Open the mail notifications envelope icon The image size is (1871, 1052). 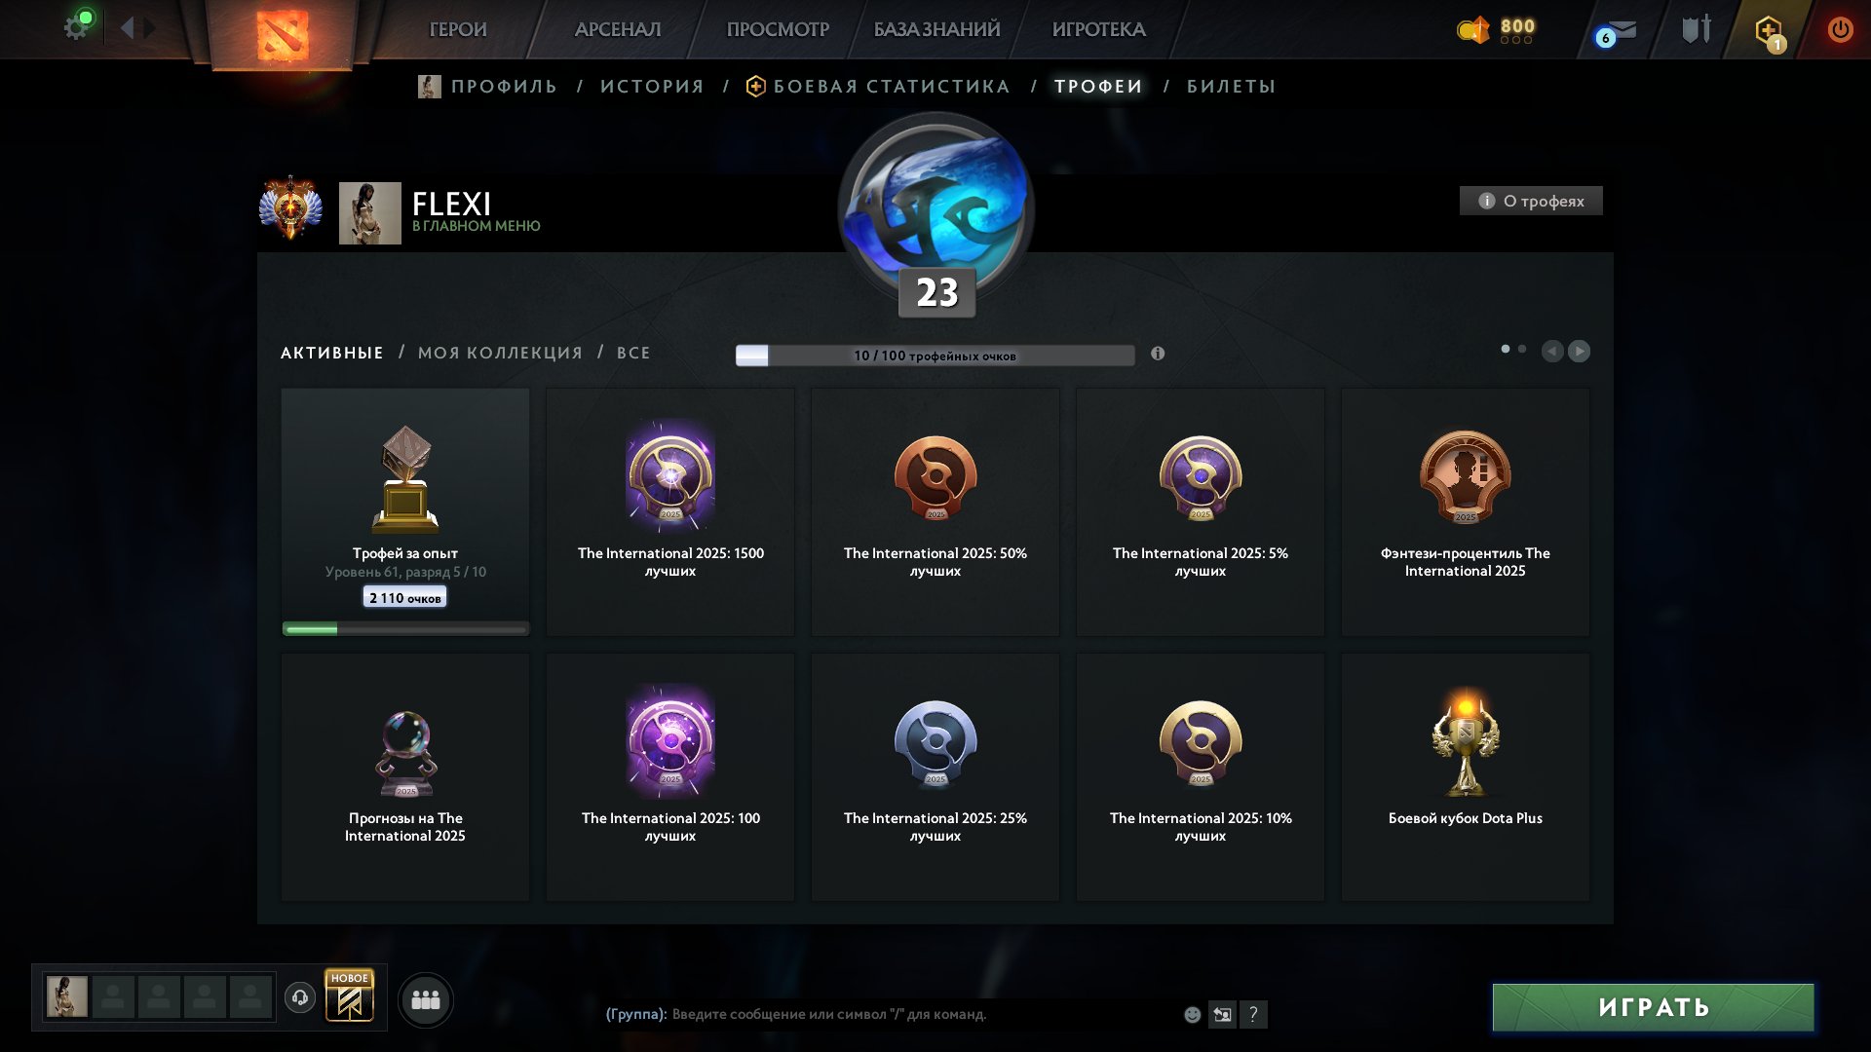pyautogui.click(x=1619, y=32)
